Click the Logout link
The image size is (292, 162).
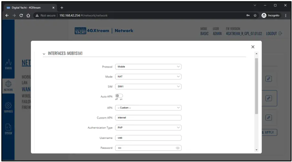click(271, 33)
